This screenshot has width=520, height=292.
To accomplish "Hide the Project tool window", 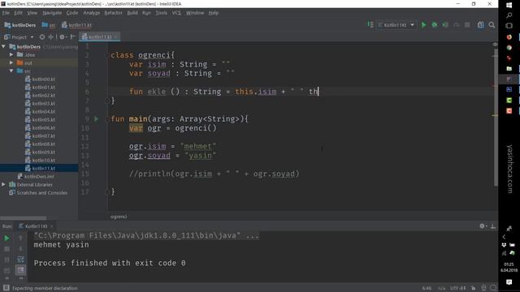I will pos(73,37).
